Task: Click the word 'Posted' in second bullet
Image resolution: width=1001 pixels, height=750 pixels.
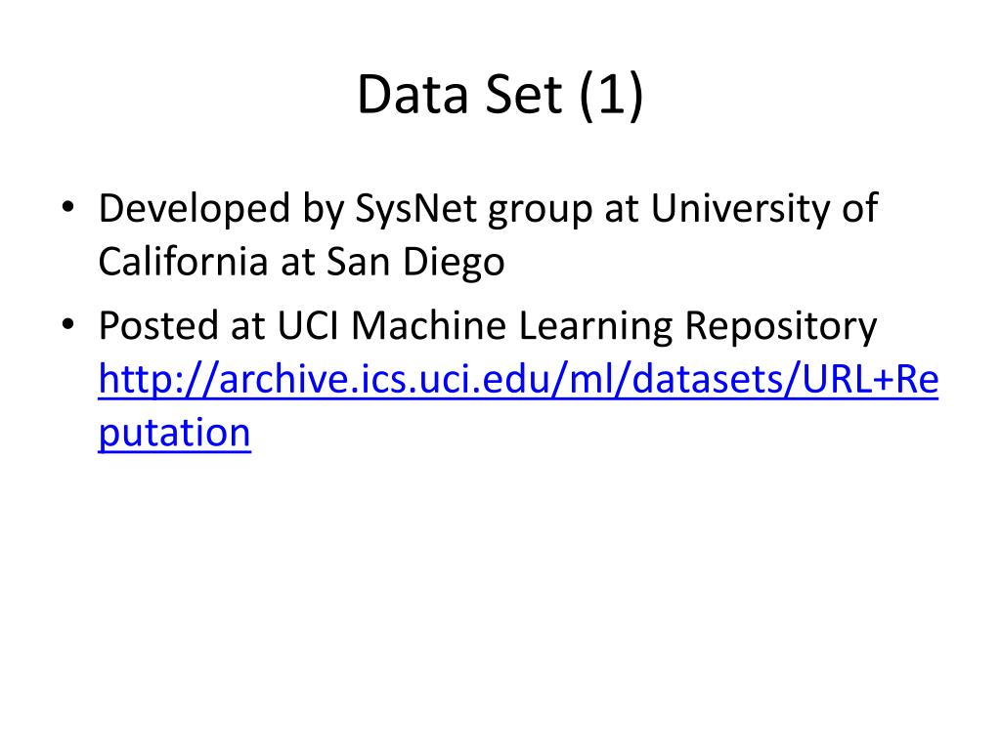Action: 159,325
